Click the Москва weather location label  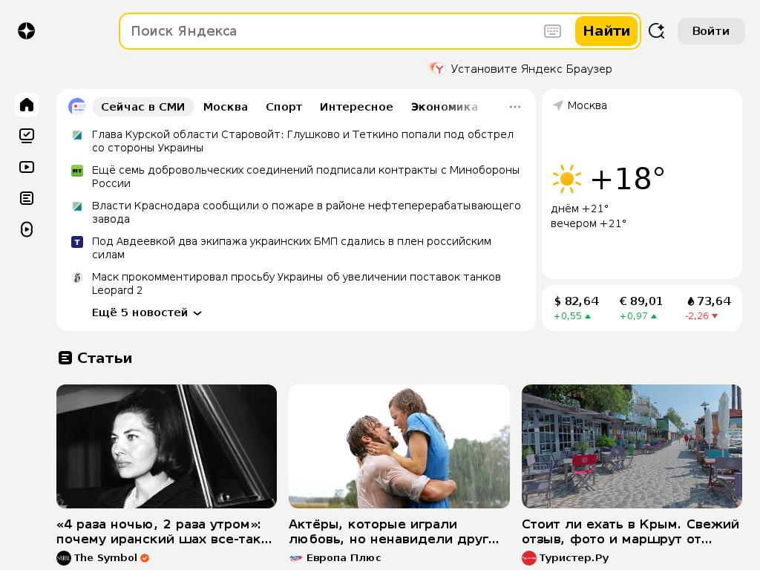[x=587, y=105]
